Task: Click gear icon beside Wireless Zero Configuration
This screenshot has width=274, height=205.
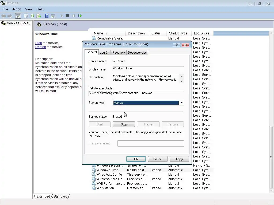Action: (x=94, y=179)
